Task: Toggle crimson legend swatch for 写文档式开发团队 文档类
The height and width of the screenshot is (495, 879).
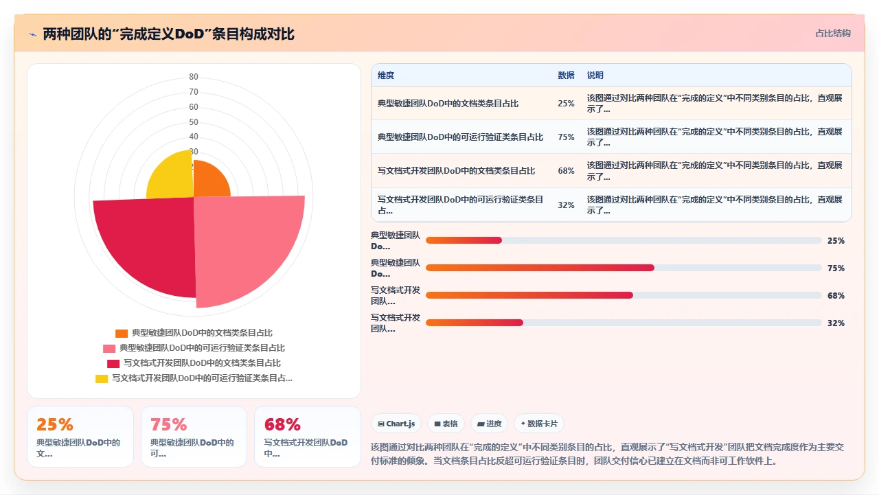Action: [x=113, y=363]
